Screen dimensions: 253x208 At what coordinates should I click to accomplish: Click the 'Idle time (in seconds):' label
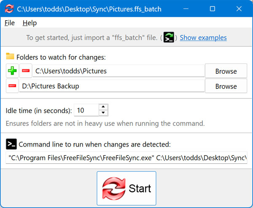39,111
